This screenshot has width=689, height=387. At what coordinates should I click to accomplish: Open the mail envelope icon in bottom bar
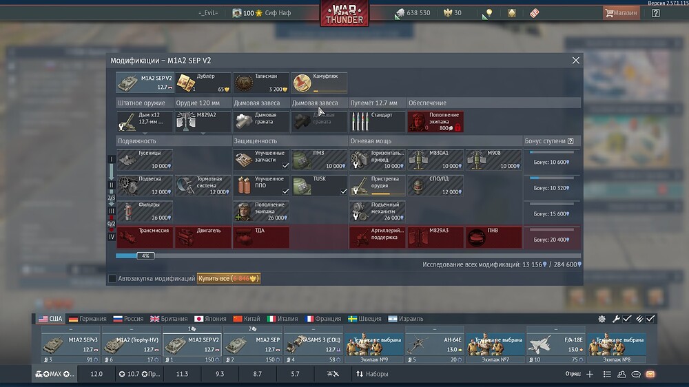[650, 375]
